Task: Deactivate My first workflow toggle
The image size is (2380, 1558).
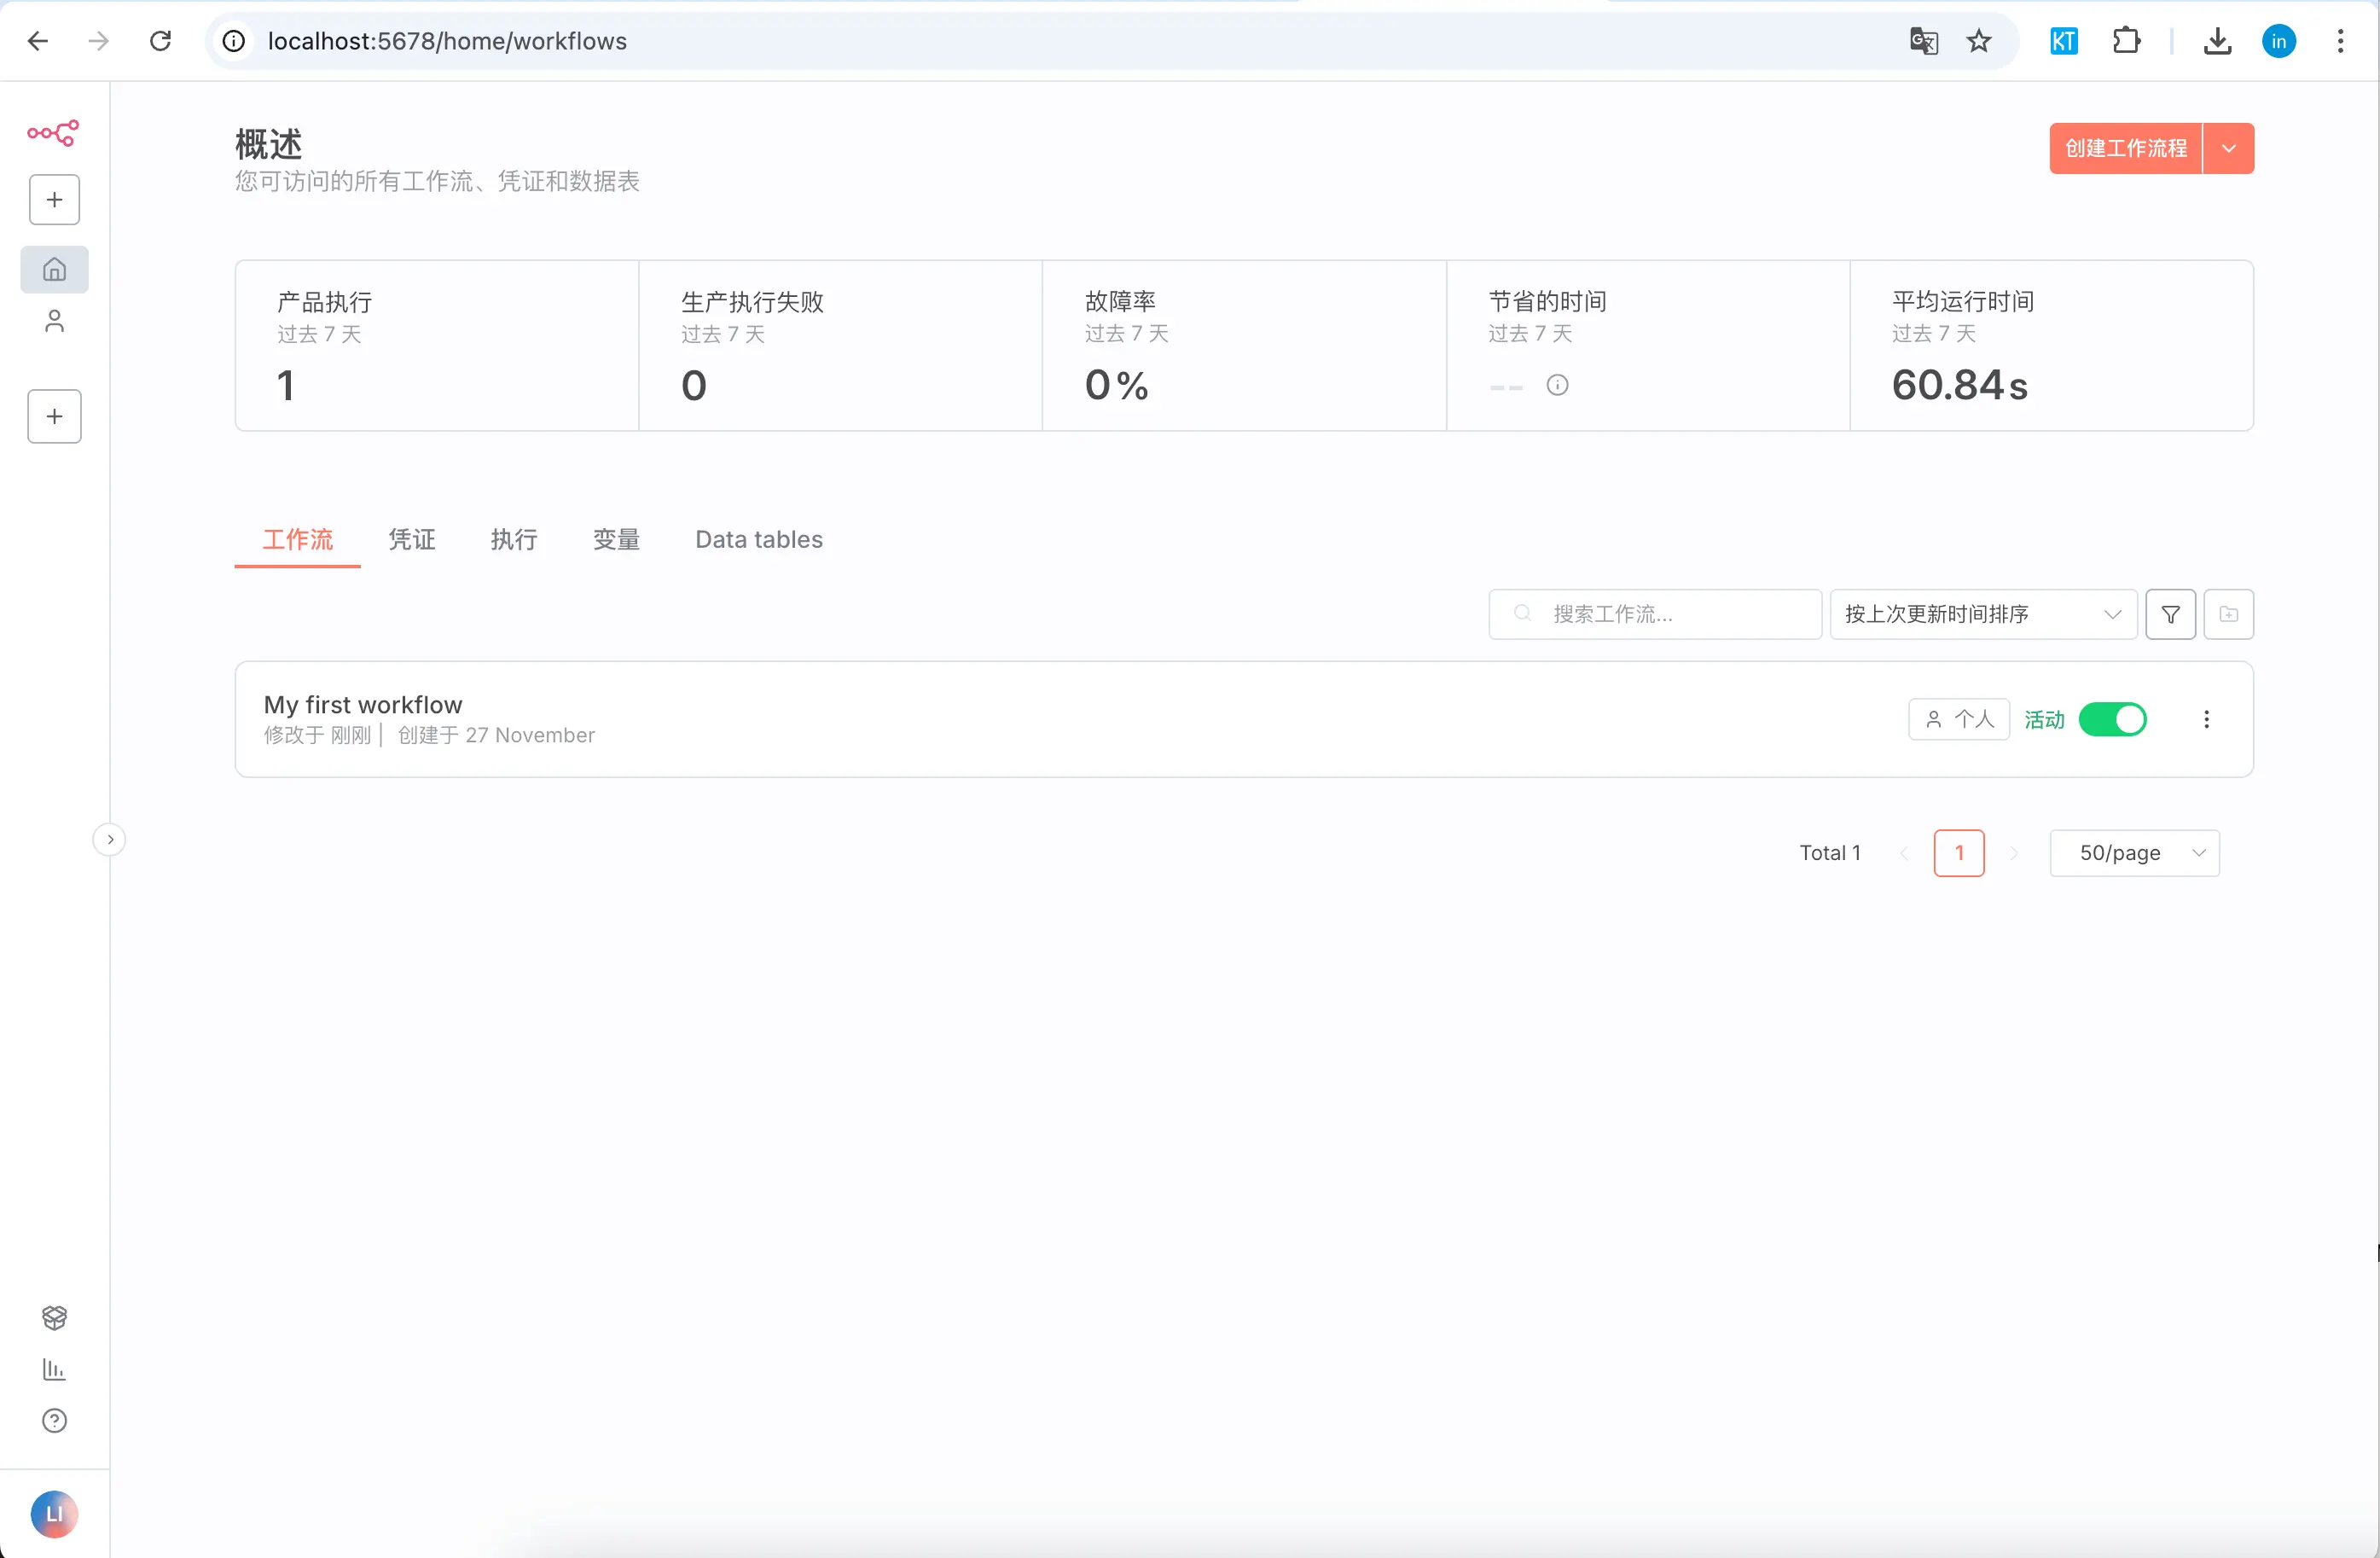Action: click(2112, 719)
